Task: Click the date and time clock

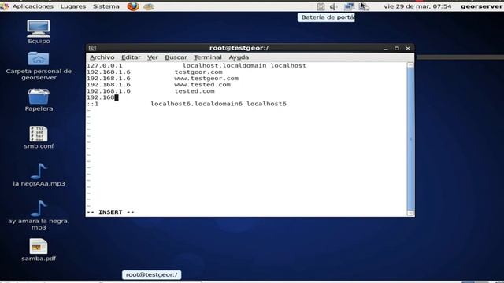Action: (x=417, y=6)
